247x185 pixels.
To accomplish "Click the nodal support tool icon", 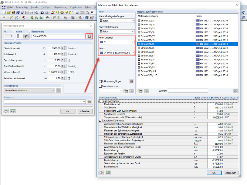I will pos(32,18).
